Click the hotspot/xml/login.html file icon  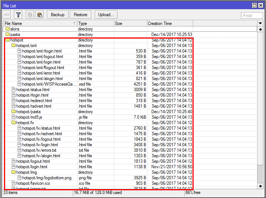(19, 62)
